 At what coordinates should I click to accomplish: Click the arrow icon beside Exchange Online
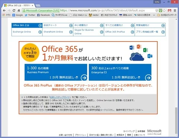[40, 32]
